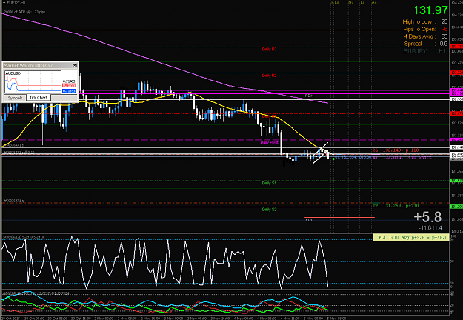Select the 'Daily Pivot' magenta label
This screenshot has height=320, width=463.
pos(270,142)
